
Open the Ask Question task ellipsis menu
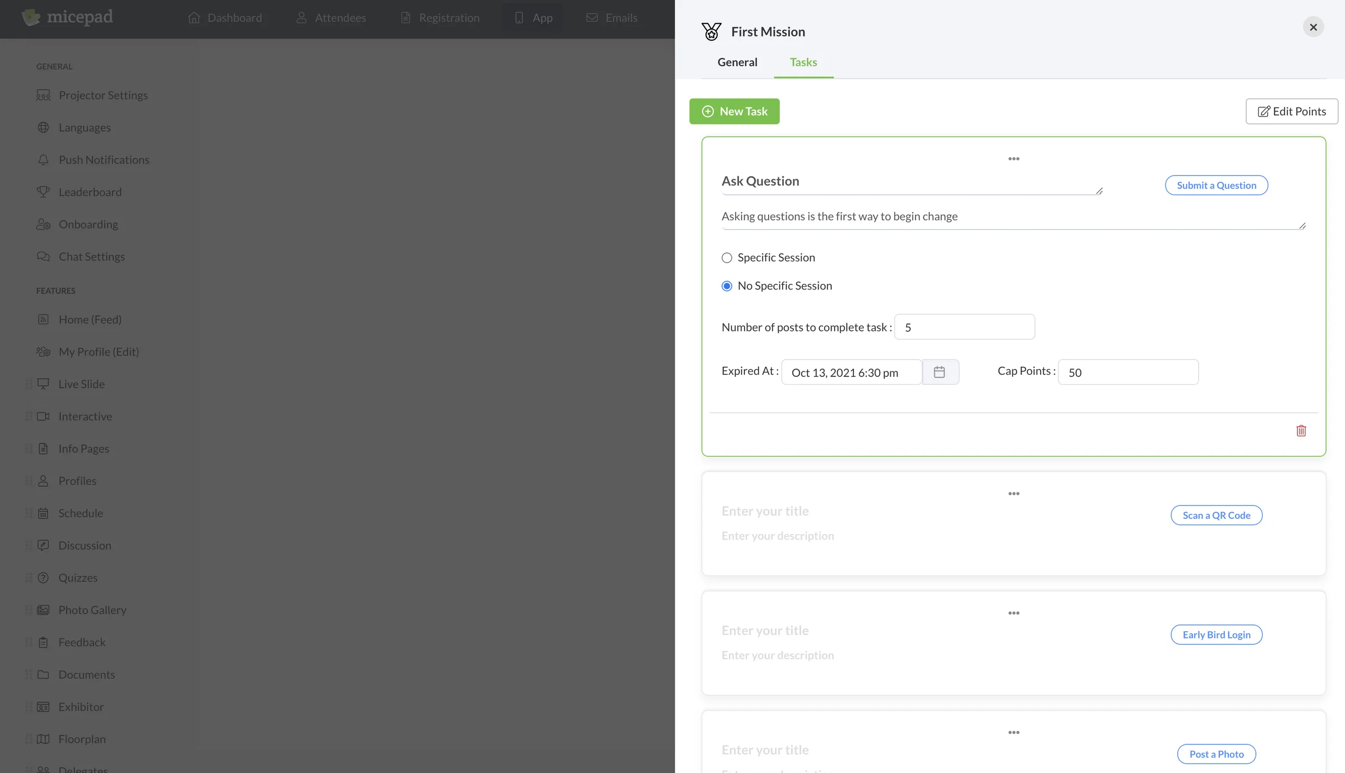tap(1014, 159)
